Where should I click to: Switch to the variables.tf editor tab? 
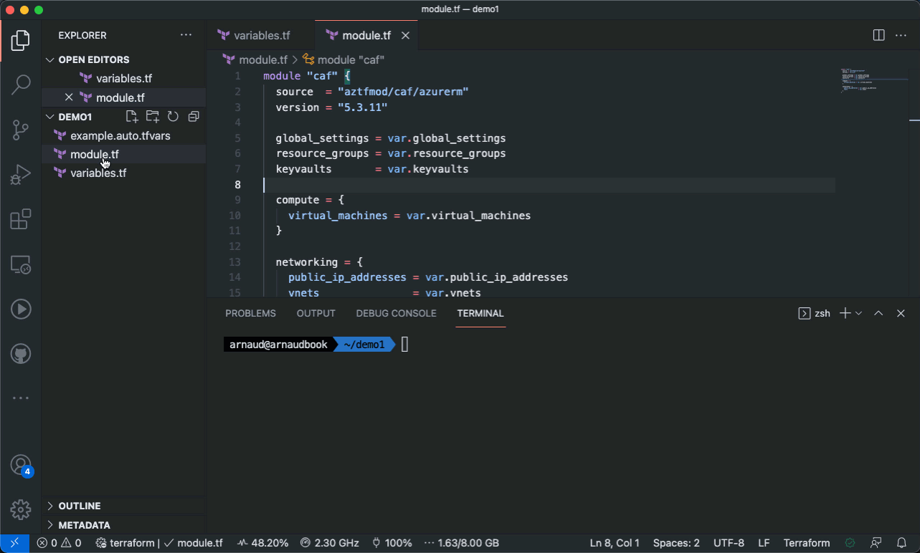262,35
